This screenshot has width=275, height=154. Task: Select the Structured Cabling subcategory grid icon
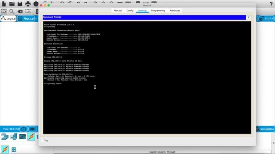pyautogui.click(x=14, y=149)
